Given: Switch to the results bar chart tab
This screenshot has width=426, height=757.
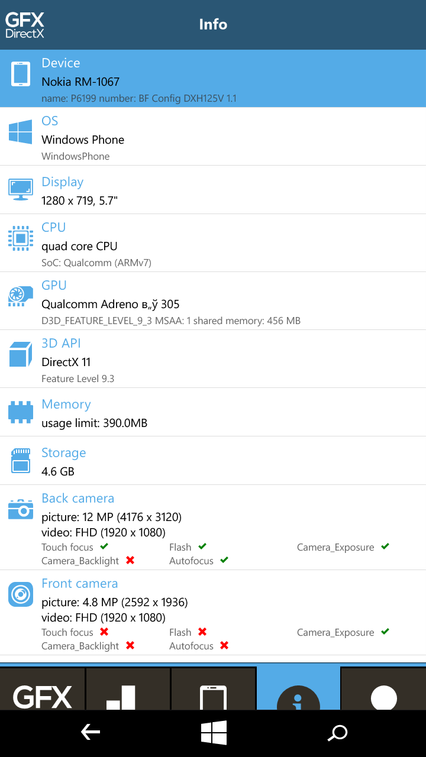Looking at the screenshot, I should coord(128,688).
